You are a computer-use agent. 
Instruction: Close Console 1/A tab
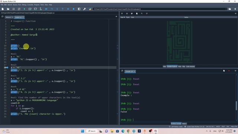(x=134, y=71)
